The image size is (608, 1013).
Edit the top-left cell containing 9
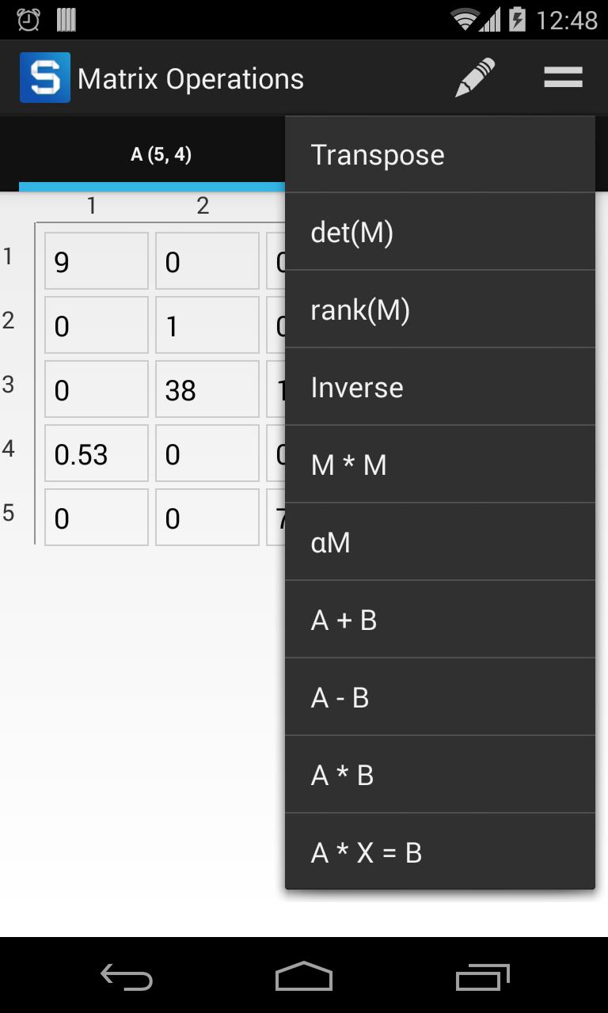tap(96, 260)
